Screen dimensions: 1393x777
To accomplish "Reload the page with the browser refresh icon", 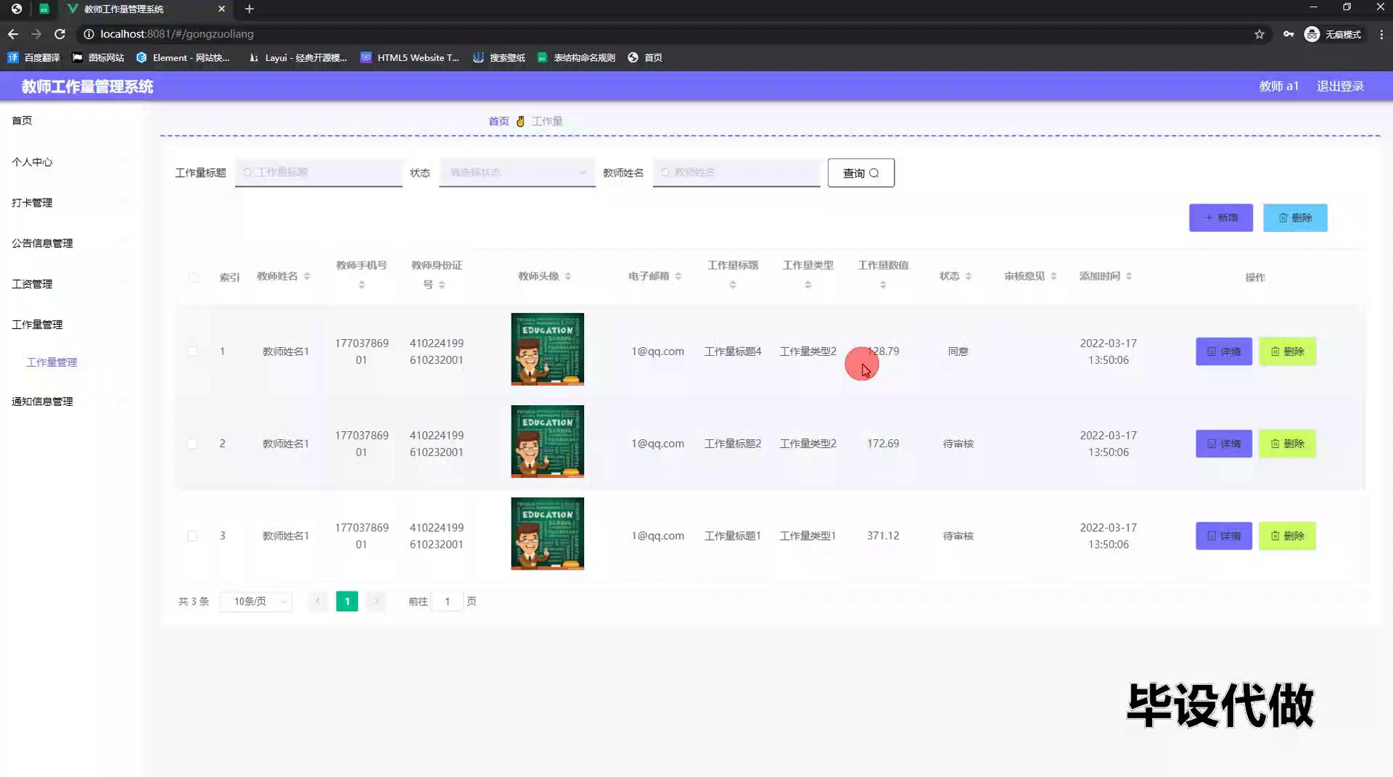I will click(x=60, y=34).
